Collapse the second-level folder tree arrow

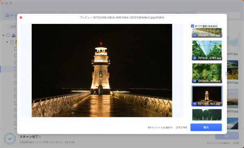pyautogui.click(x=7, y=42)
